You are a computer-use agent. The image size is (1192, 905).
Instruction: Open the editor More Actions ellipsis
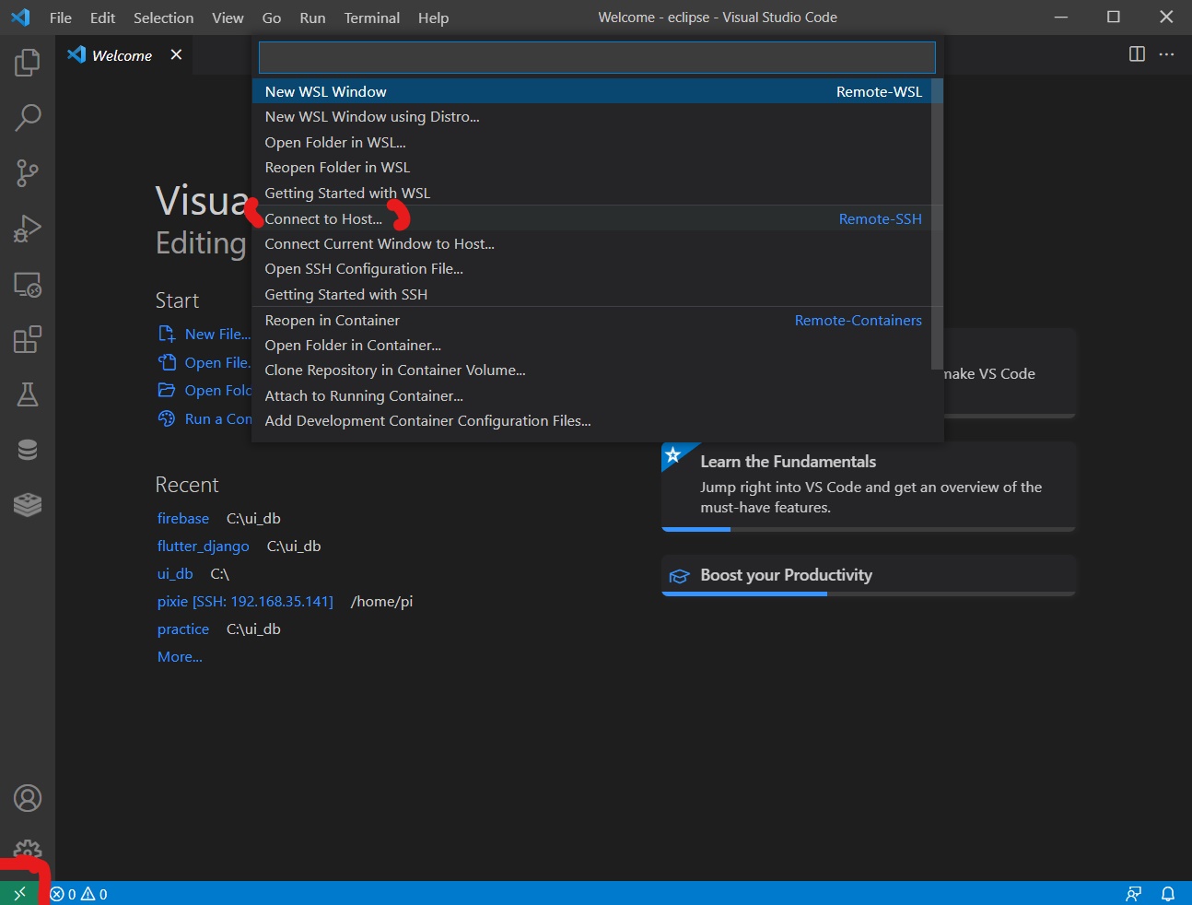pyautogui.click(x=1166, y=54)
